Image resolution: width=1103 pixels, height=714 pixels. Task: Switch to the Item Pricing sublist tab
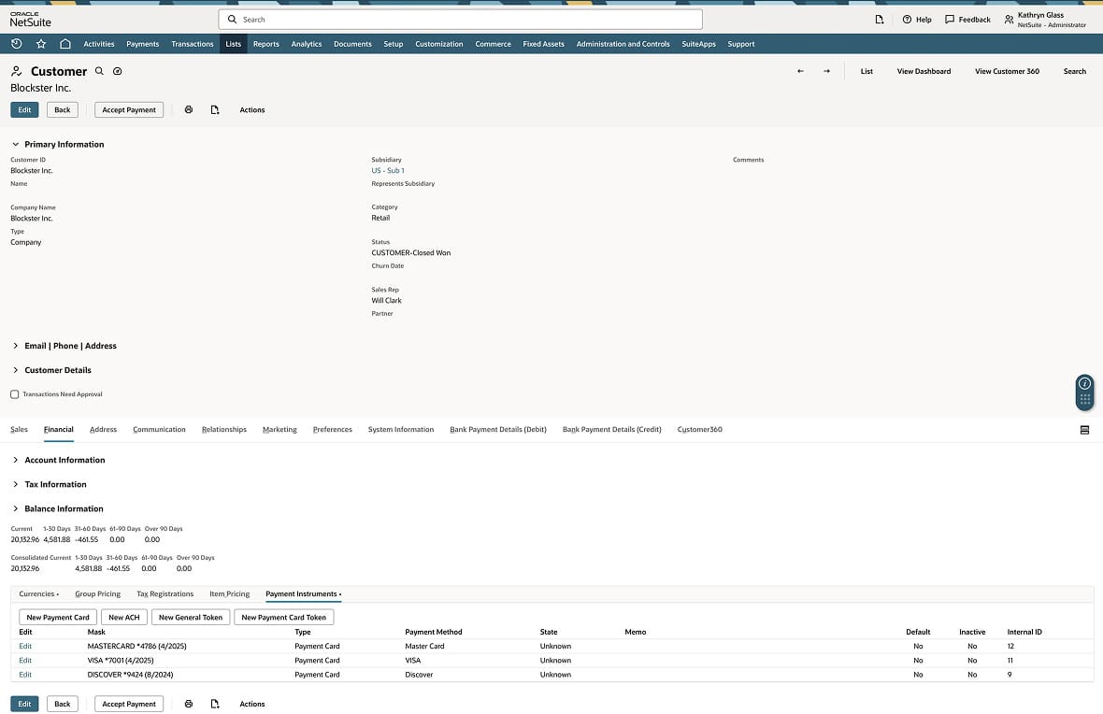pyautogui.click(x=229, y=593)
